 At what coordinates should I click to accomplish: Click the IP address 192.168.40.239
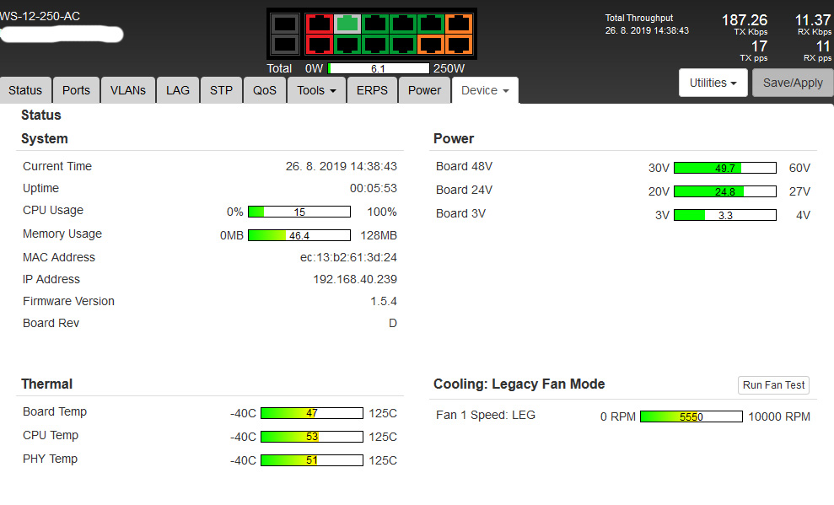click(x=354, y=279)
